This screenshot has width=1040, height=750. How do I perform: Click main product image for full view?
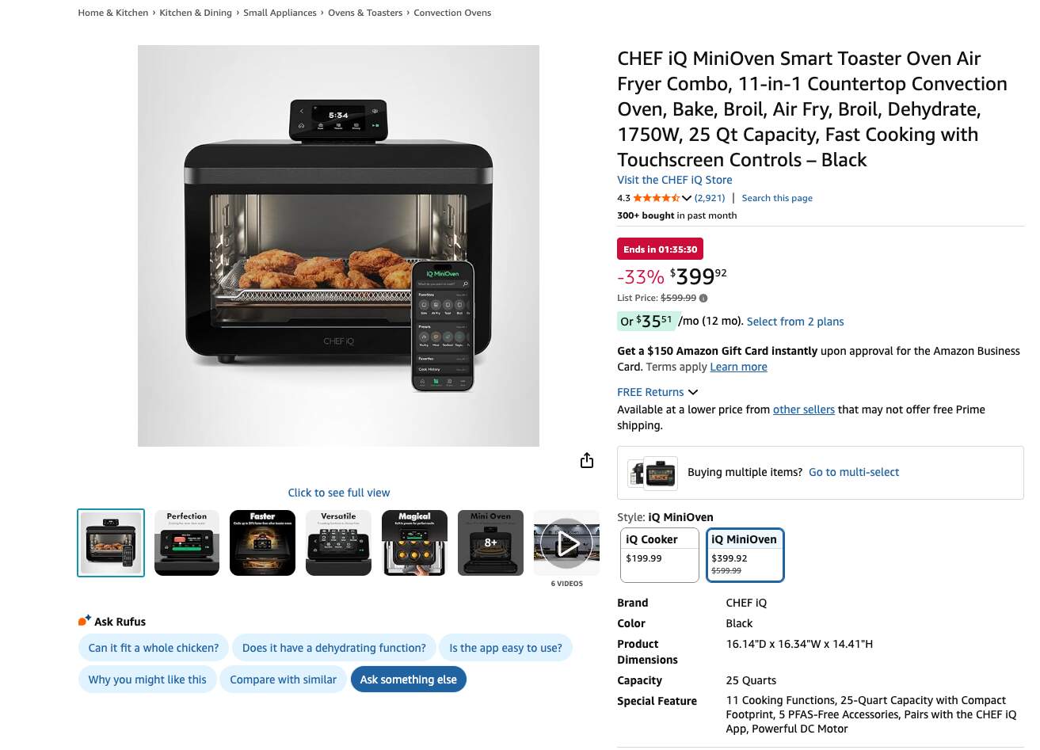338,246
